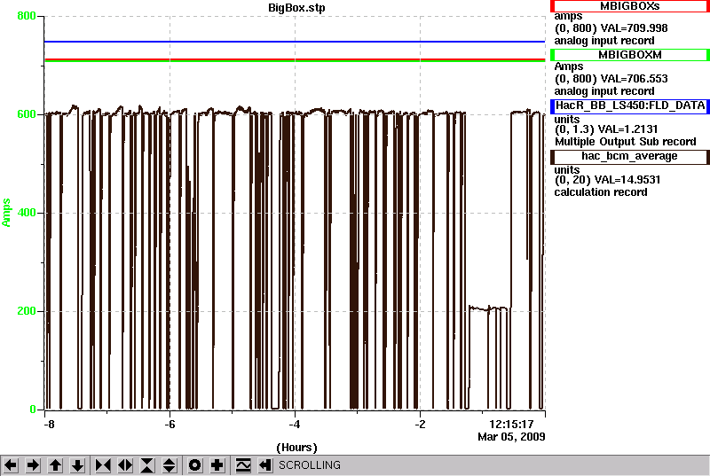Click the VAL=14.9531 readout

coord(627,180)
